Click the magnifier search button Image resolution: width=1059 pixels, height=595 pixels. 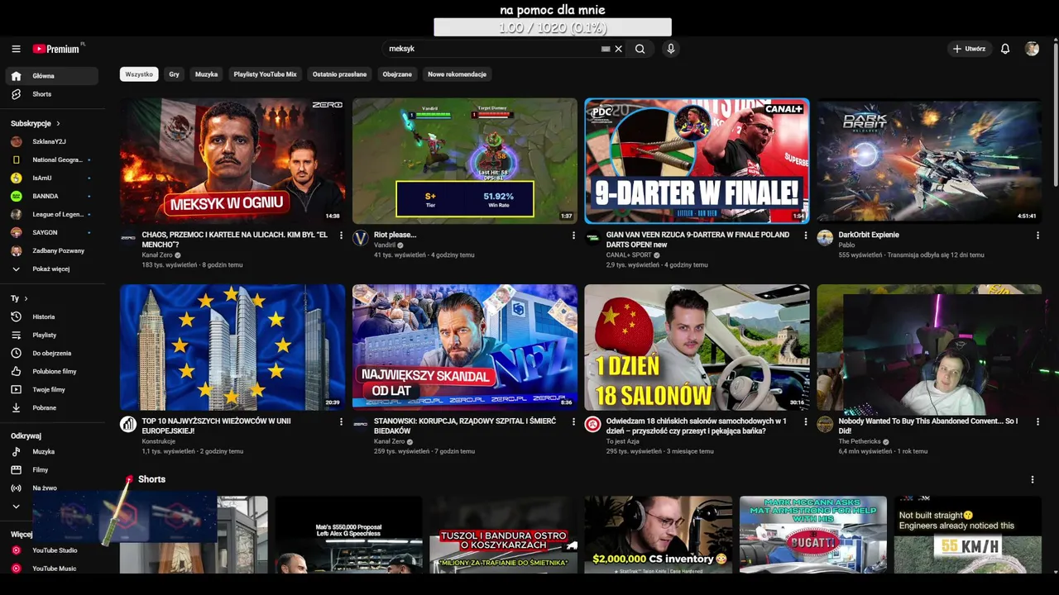click(x=640, y=49)
